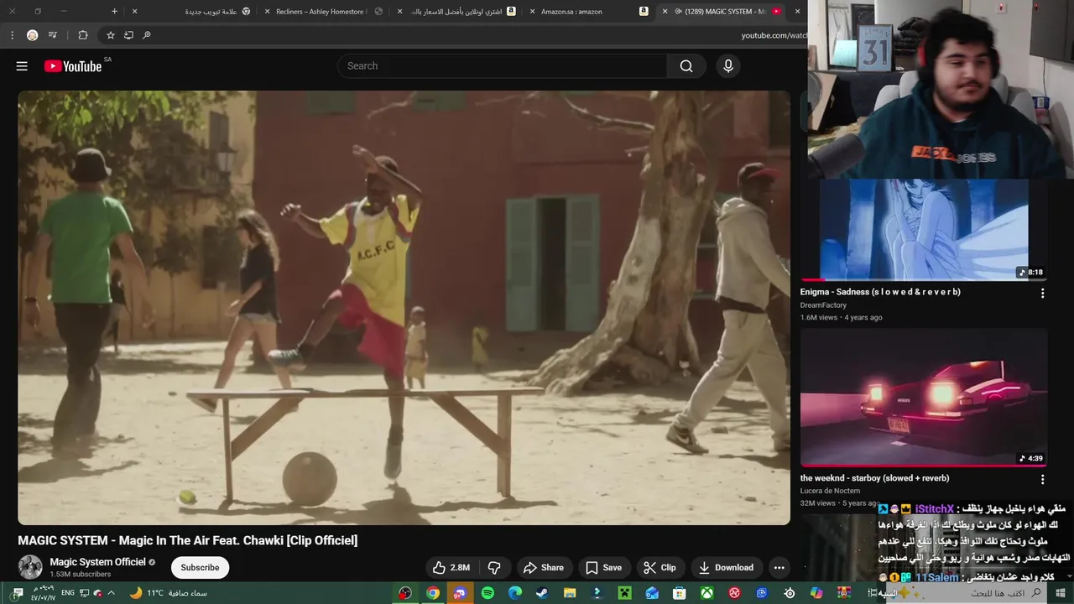Open SteelSeries app from the taskbar
The image size is (1074, 604).
pos(790,593)
